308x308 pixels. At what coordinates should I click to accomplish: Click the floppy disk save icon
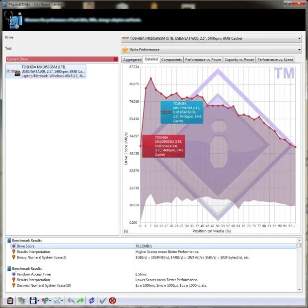click(32, 301)
